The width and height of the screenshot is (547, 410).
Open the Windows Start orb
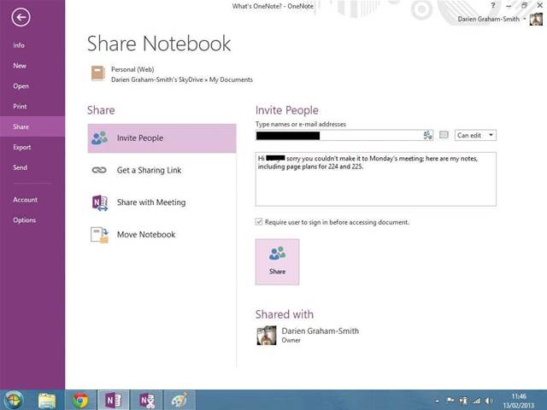pyautogui.click(x=14, y=400)
